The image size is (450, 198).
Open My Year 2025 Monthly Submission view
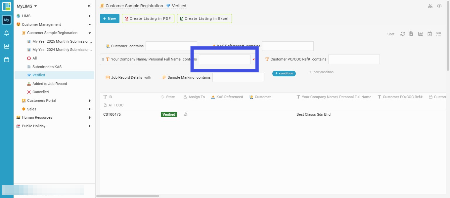pos(62,41)
